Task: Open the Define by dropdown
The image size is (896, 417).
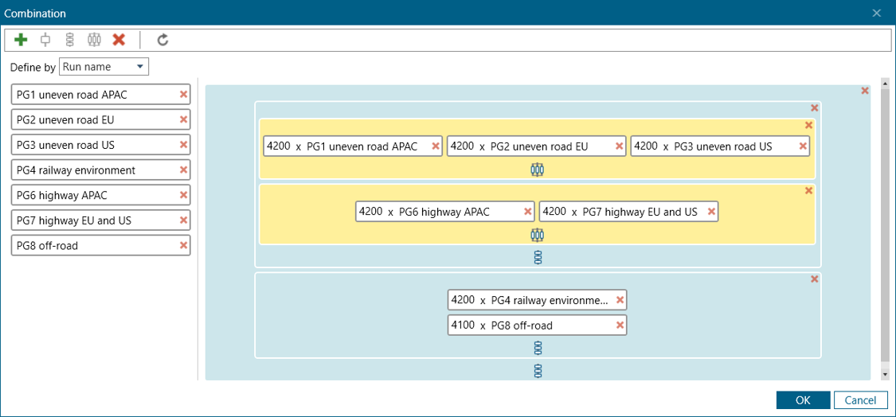Action: 104,67
